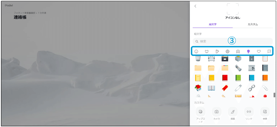
Task: Switch to the カスタム tab
Action: [253, 24]
